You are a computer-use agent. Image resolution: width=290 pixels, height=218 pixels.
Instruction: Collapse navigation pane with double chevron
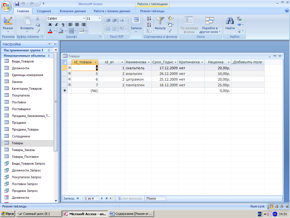click(x=55, y=44)
